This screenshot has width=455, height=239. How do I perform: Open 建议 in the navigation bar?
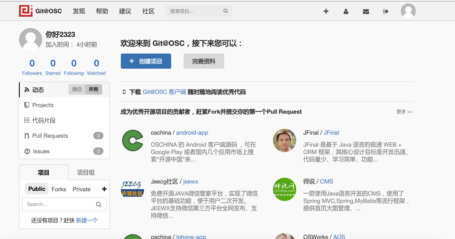(x=125, y=11)
